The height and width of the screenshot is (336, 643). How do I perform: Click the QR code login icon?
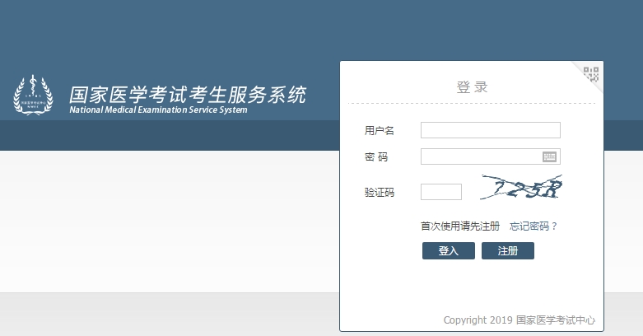(x=592, y=74)
